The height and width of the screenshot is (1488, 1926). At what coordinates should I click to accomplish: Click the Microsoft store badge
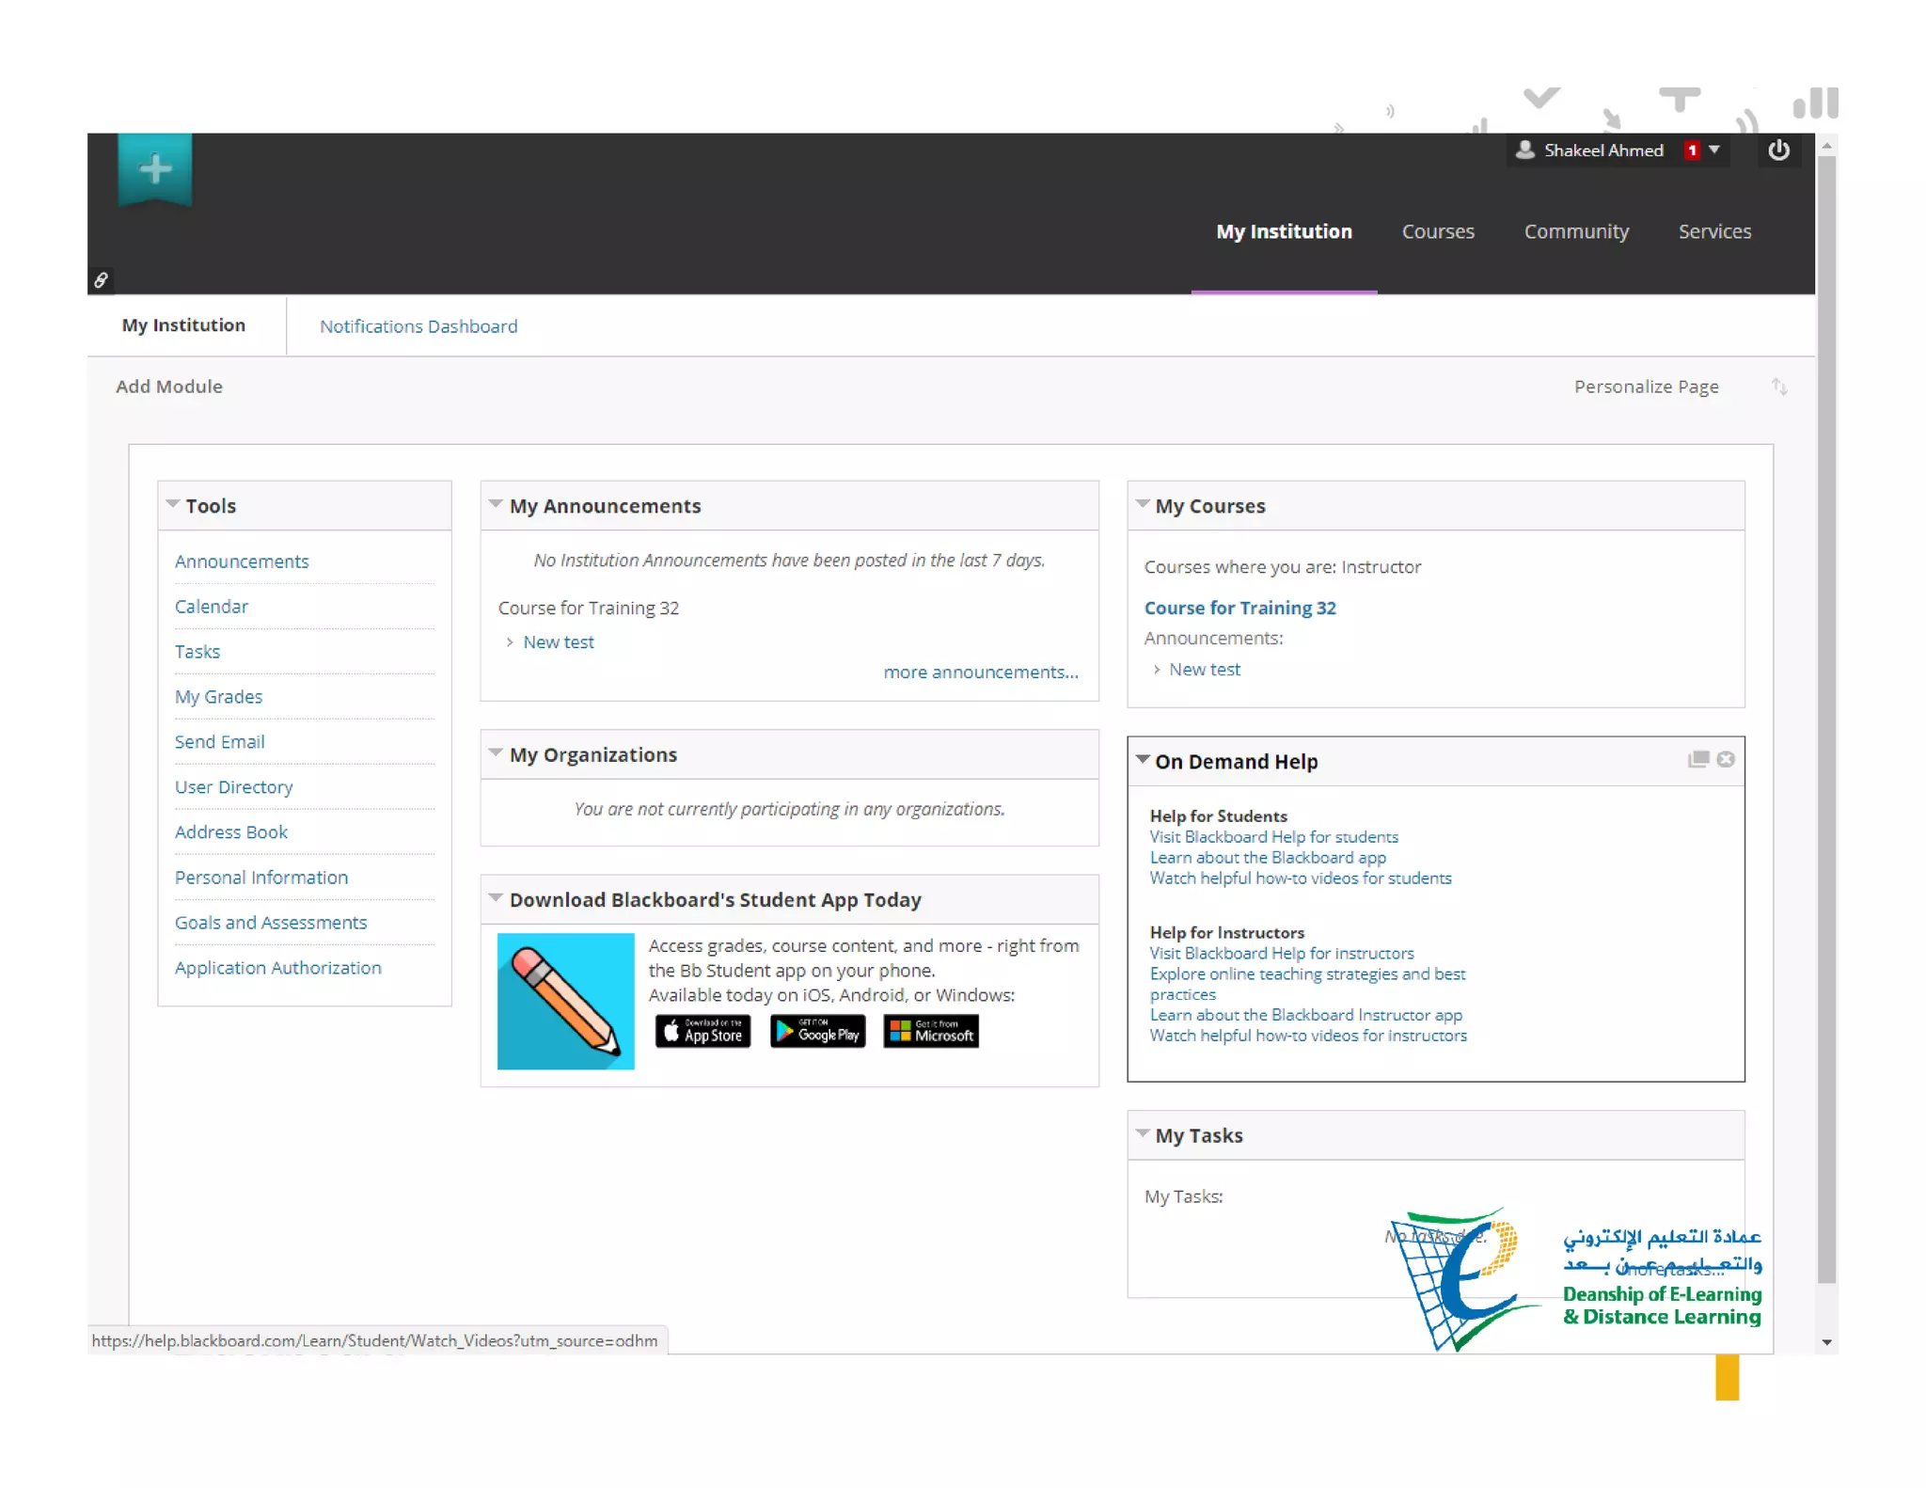pyautogui.click(x=931, y=1032)
